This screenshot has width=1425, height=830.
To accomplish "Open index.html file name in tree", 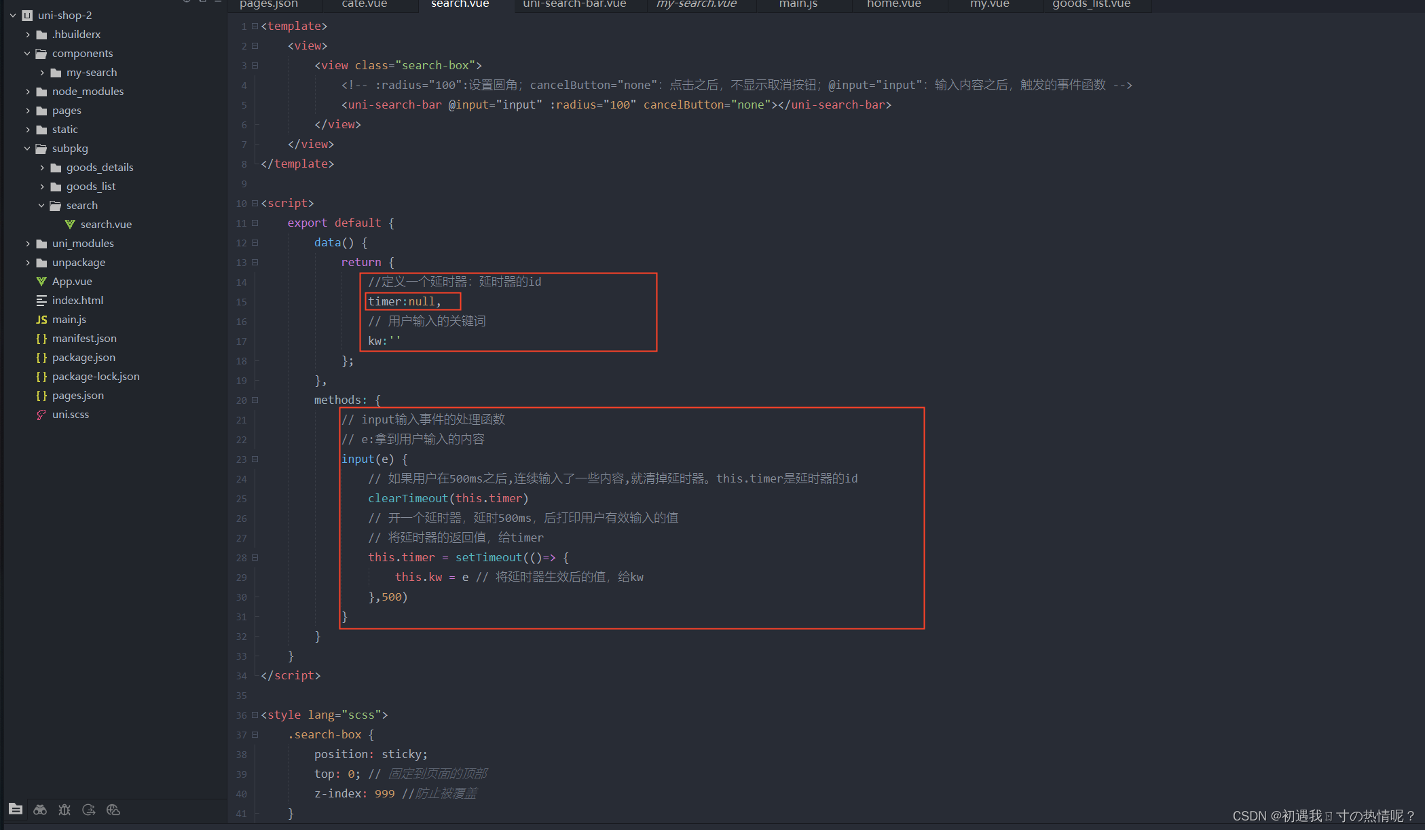I will pyautogui.click(x=78, y=300).
